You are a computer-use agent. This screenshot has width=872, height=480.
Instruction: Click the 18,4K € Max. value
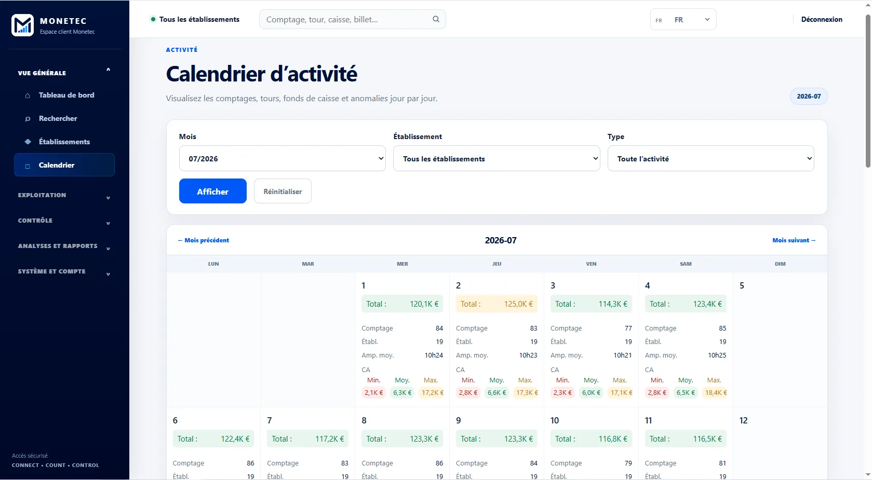[x=716, y=393]
